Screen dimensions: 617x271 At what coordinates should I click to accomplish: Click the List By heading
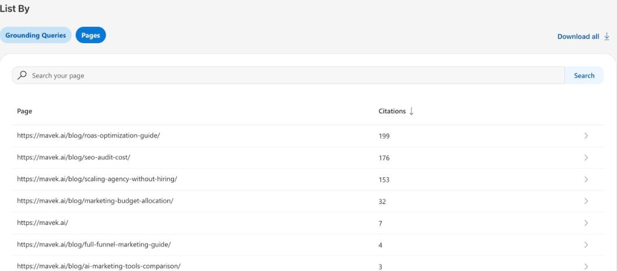15,9
